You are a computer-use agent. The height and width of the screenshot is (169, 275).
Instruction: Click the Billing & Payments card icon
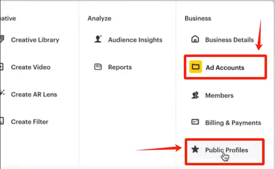click(x=195, y=122)
